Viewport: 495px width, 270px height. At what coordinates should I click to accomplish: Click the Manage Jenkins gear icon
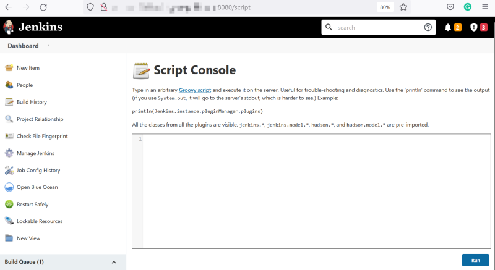9,153
